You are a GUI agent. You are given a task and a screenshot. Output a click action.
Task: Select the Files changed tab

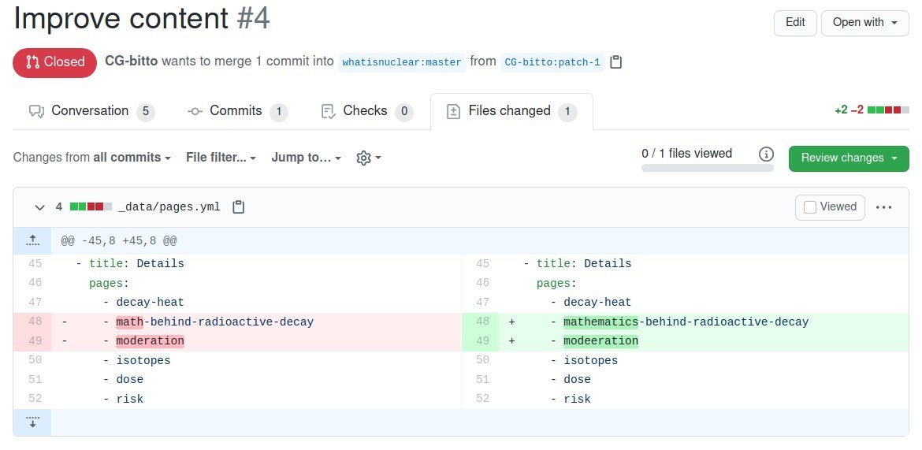click(511, 111)
